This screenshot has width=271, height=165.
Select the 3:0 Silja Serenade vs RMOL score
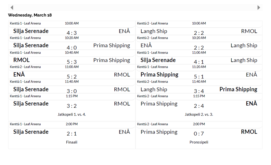point(72,91)
